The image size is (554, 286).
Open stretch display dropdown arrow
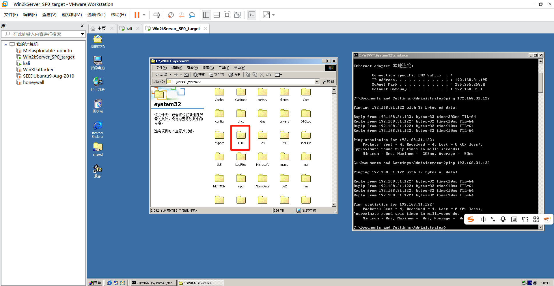[273, 15]
